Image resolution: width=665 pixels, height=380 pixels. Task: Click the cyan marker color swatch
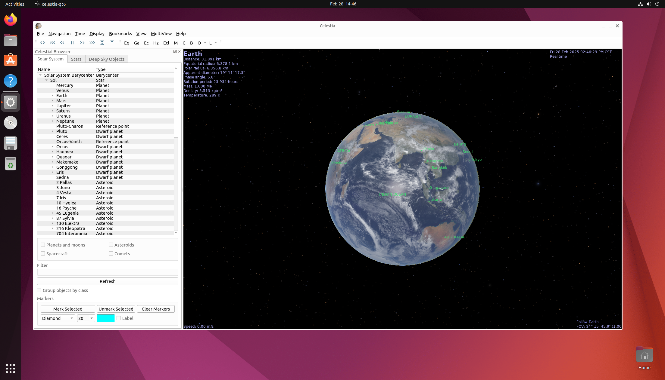pyautogui.click(x=106, y=318)
